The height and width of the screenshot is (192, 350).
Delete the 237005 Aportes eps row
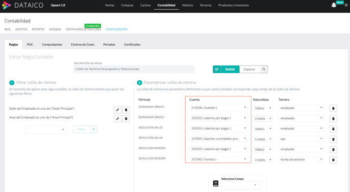tap(333, 139)
